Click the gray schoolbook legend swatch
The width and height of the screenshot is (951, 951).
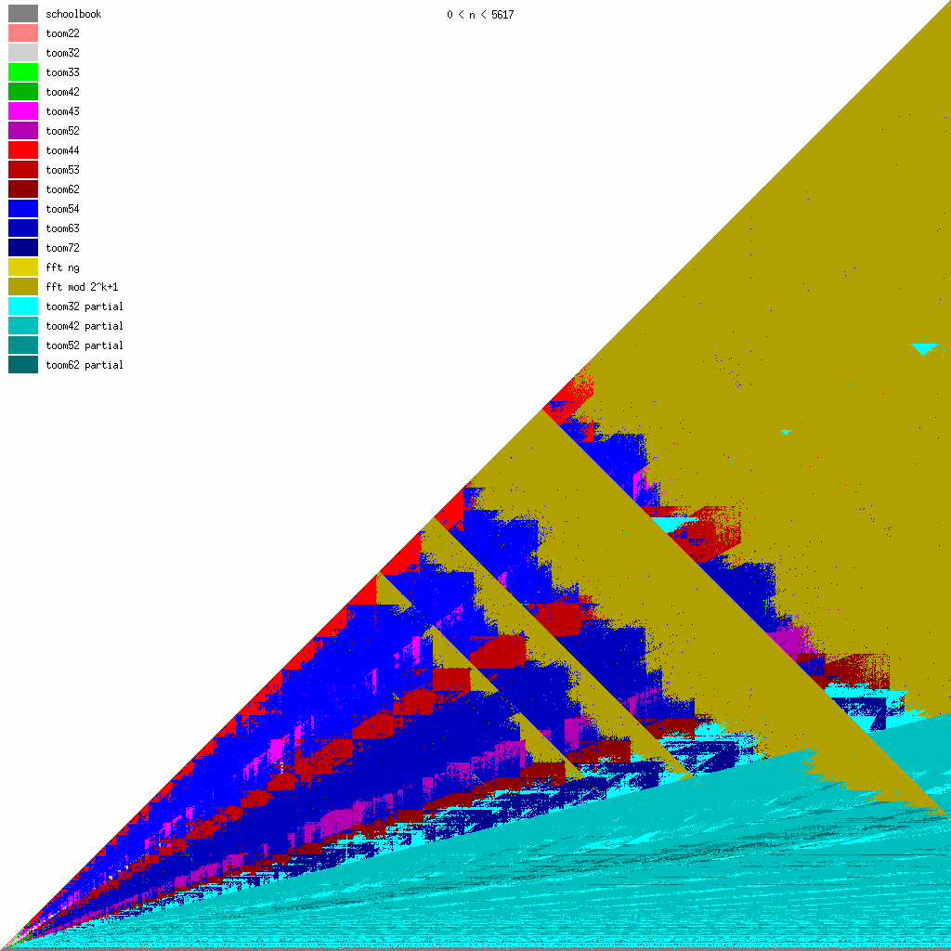point(23,13)
